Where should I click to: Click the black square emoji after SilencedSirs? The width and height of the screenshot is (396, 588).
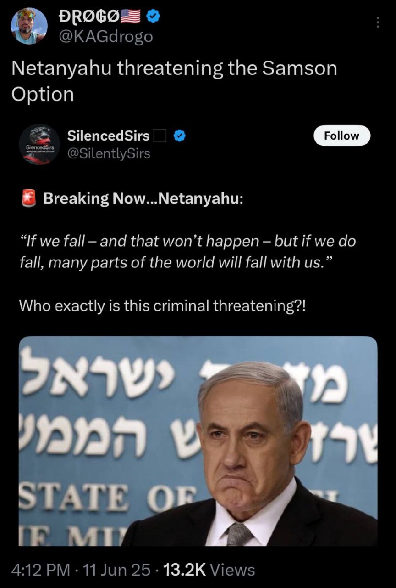[x=159, y=136]
